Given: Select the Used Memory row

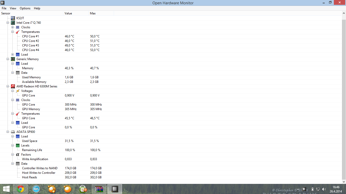Looking at the screenshot, I should [x=171, y=77].
